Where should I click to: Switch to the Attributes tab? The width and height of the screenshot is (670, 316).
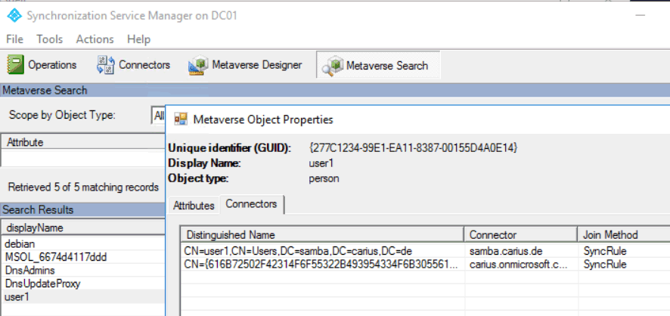[x=194, y=206]
